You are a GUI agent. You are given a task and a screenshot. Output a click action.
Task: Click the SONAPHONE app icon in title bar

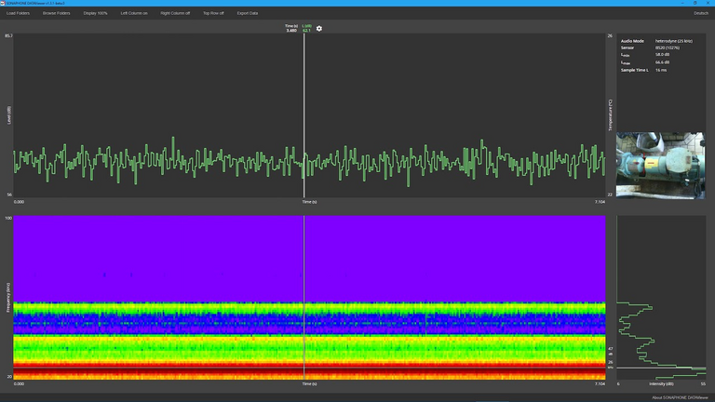tap(4, 3)
